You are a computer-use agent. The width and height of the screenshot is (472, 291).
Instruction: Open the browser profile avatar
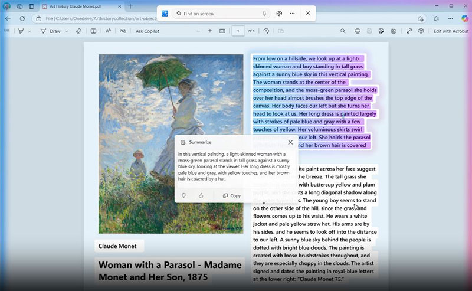[6, 6]
